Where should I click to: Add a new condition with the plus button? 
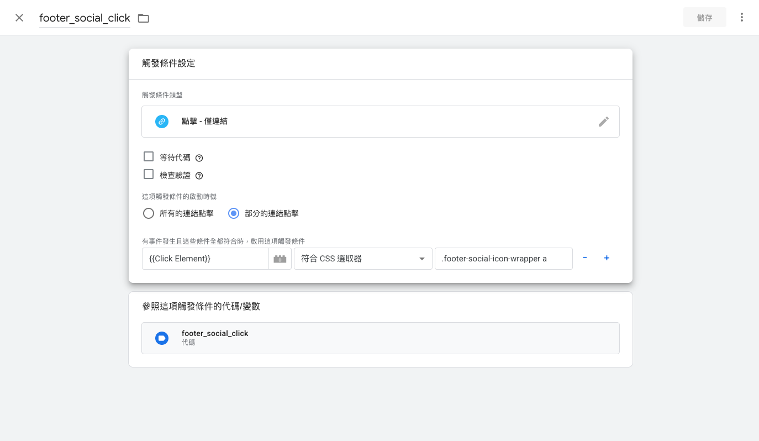(607, 258)
